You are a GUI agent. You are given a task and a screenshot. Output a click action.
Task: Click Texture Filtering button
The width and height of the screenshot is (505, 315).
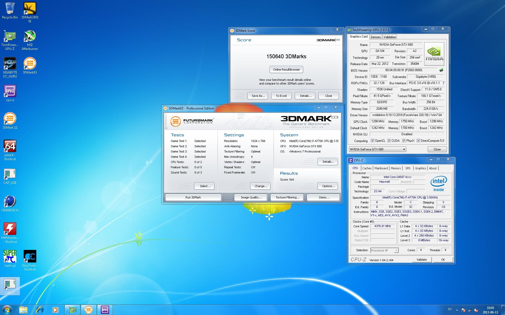(287, 197)
